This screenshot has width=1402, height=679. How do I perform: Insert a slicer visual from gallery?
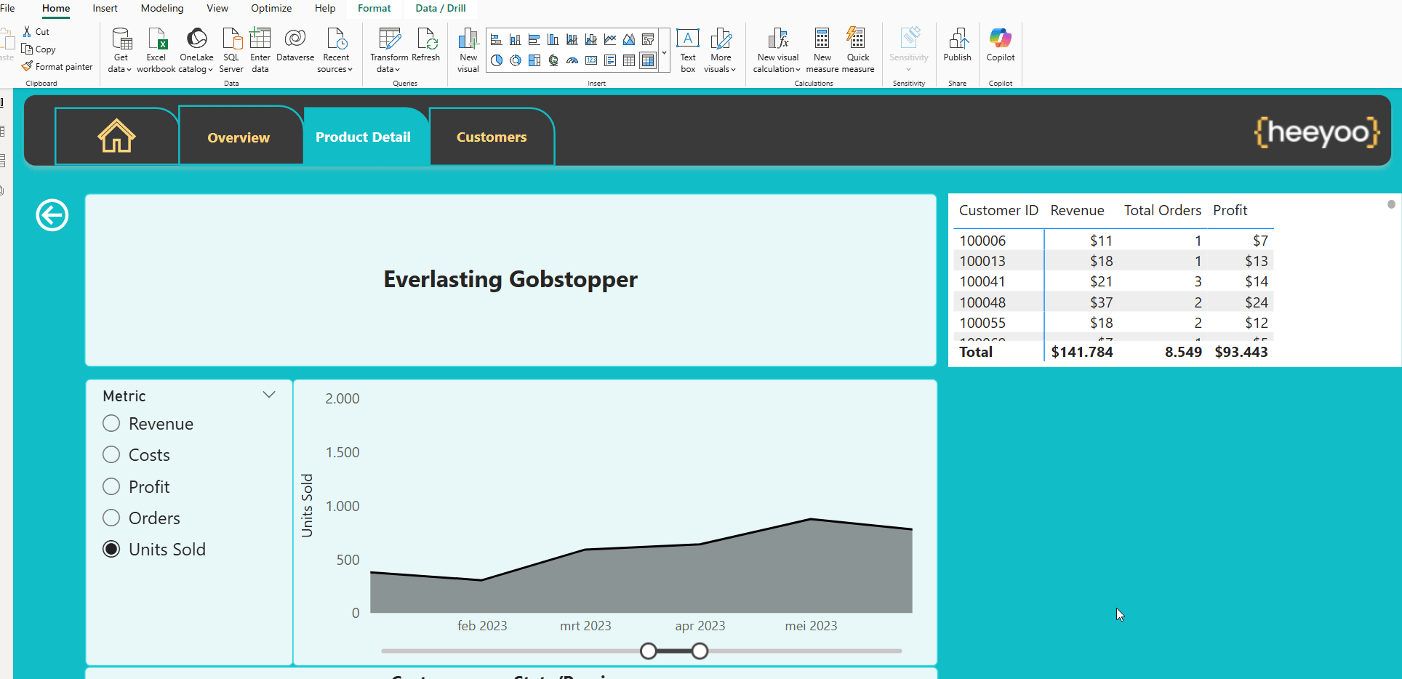click(648, 39)
